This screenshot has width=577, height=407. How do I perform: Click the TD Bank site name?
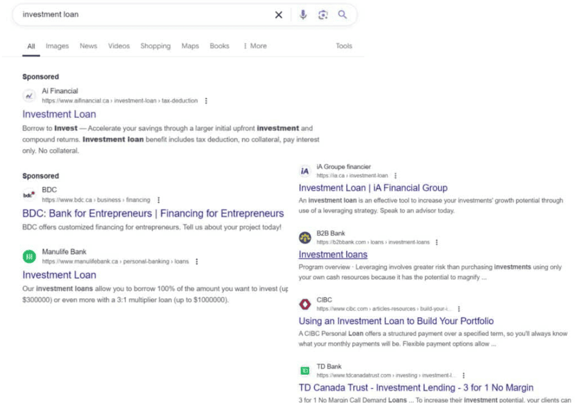click(329, 367)
